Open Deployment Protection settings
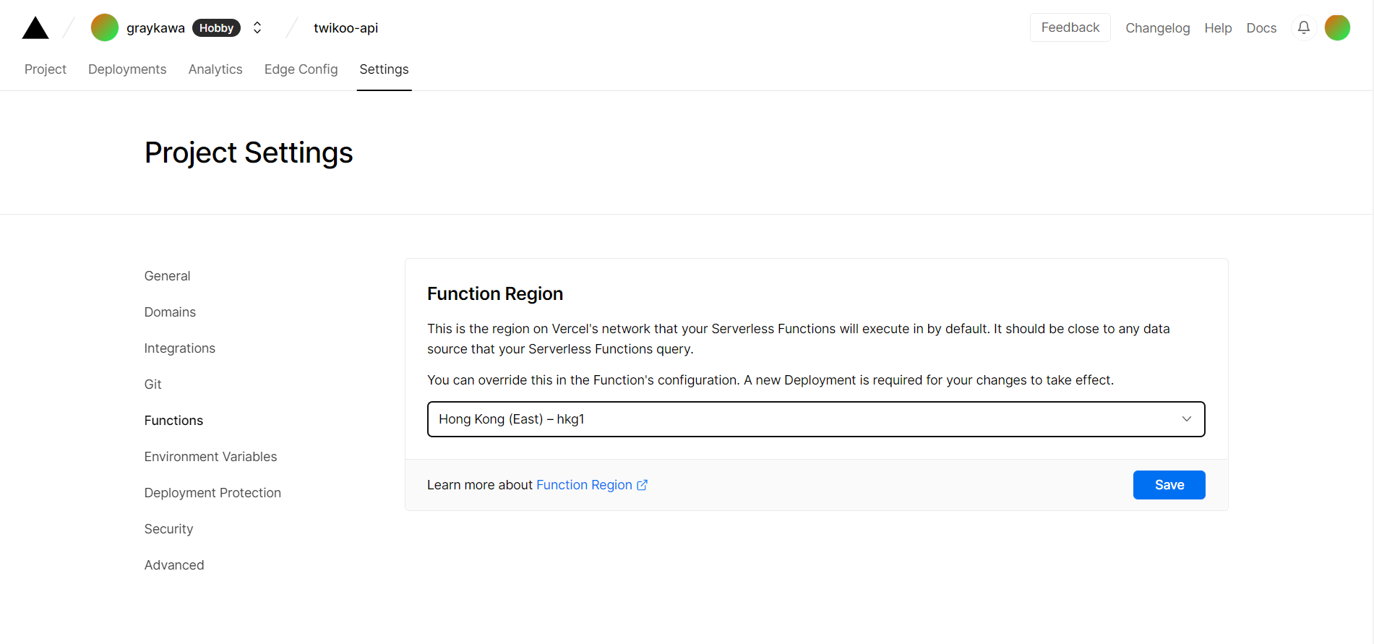This screenshot has height=644, width=1374. [x=212, y=493]
